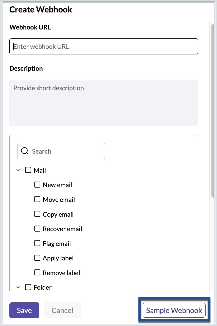Select the Copy email checkbox
Viewport: 217px width, 326px height.
(x=37, y=214)
